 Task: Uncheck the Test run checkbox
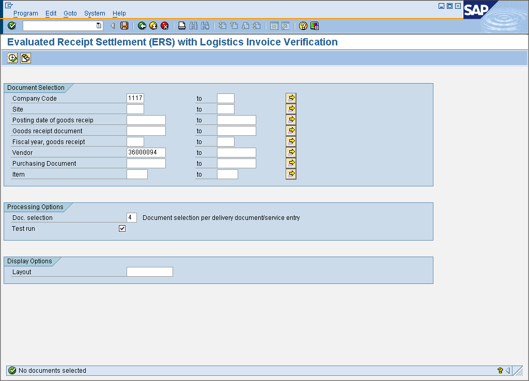click(x=122, y=229)
